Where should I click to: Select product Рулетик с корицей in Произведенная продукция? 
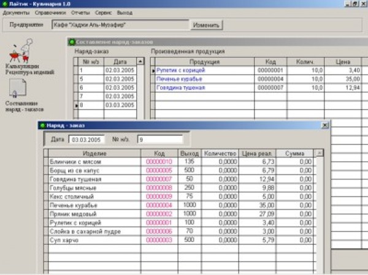click(x=181, y=70)
